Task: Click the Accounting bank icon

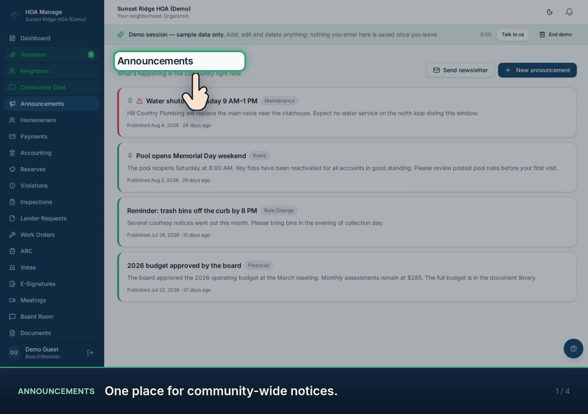Action: click(12, 153)
